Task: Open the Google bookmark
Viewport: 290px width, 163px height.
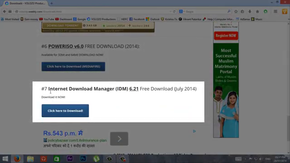Action: [80, 19]
